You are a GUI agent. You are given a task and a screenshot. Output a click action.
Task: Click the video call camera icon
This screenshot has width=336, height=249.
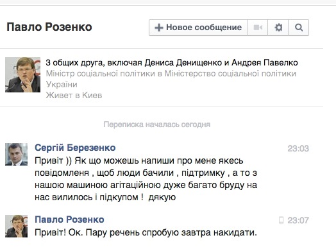coord(258,28)
